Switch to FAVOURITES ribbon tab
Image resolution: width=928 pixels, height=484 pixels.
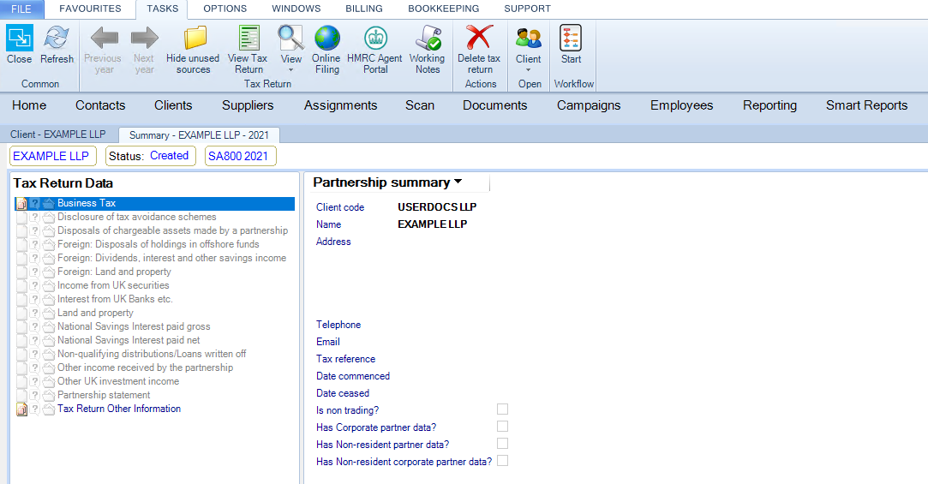tap(90, 9)
